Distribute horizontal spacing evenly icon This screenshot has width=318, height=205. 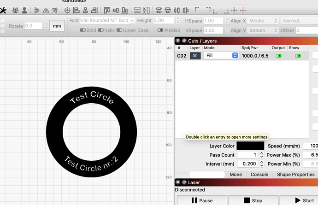pyautogui.click(x=186, y=10)
